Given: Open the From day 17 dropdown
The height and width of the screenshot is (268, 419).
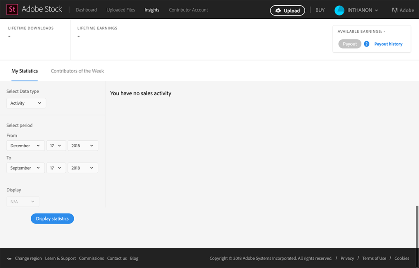Looking at the screenshot, I should 56,146.
